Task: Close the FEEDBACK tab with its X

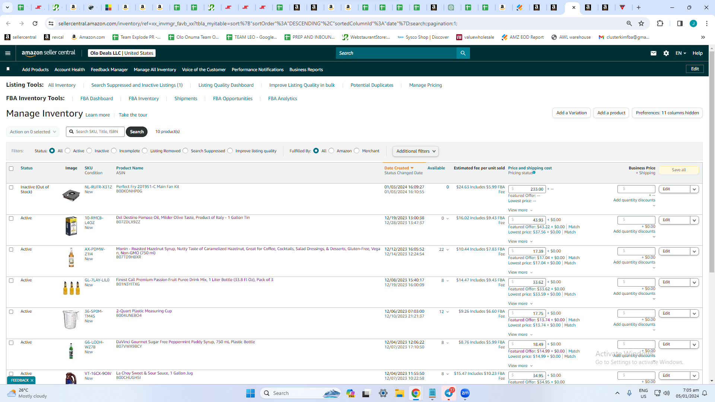Action: tap(32, 380)
